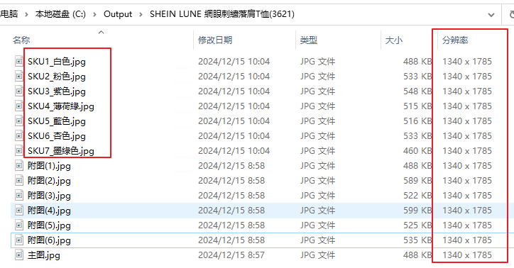Expand the chevron after Output in path
Image resolution: width=514 pixels, height=268 pixels.
coord(141,14)
